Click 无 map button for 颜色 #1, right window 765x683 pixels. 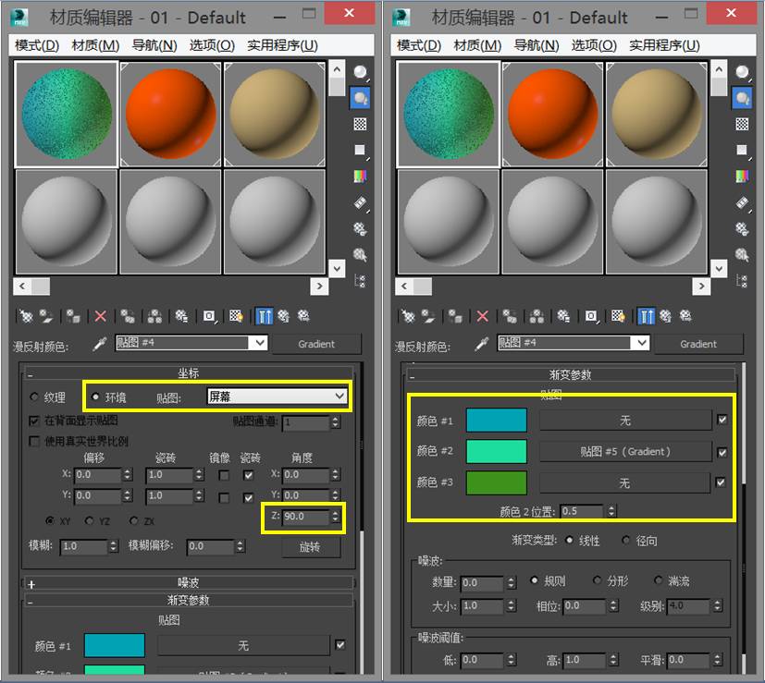pyautogui.click(x=625, y=421)
